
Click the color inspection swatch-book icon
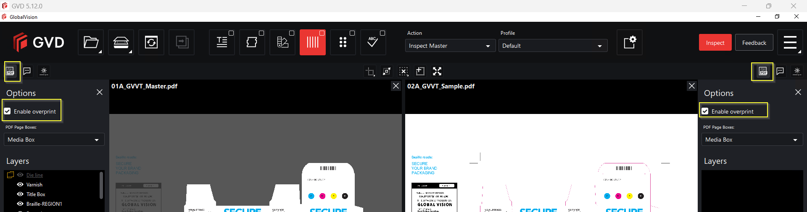tap(282, 42)
